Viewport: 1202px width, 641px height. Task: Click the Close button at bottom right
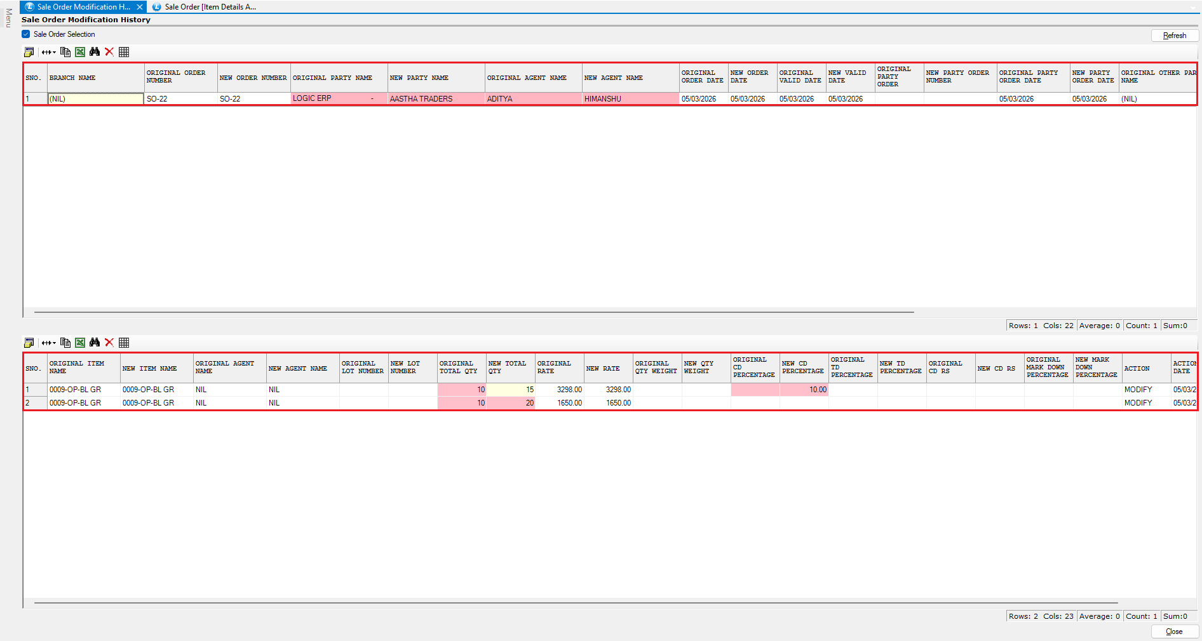[1174, 631]
